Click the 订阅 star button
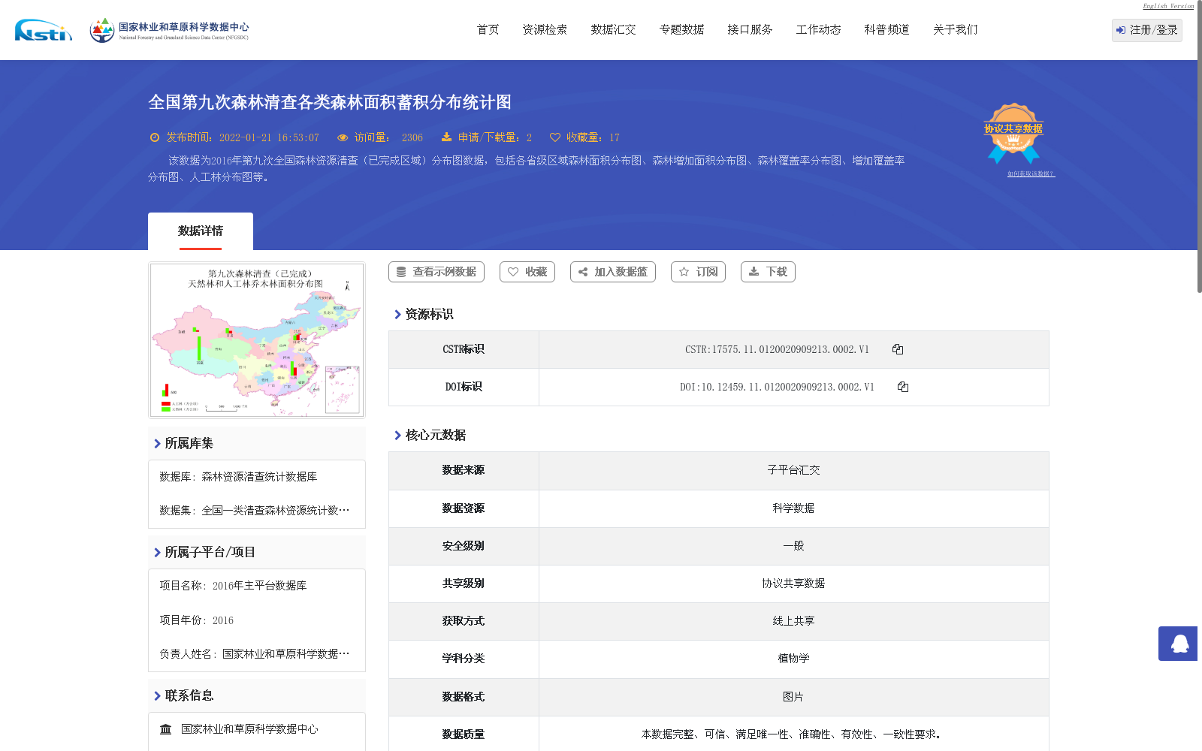Image resolution: width=1202 pixels, height=751 pixels. (x=698, y=272)
